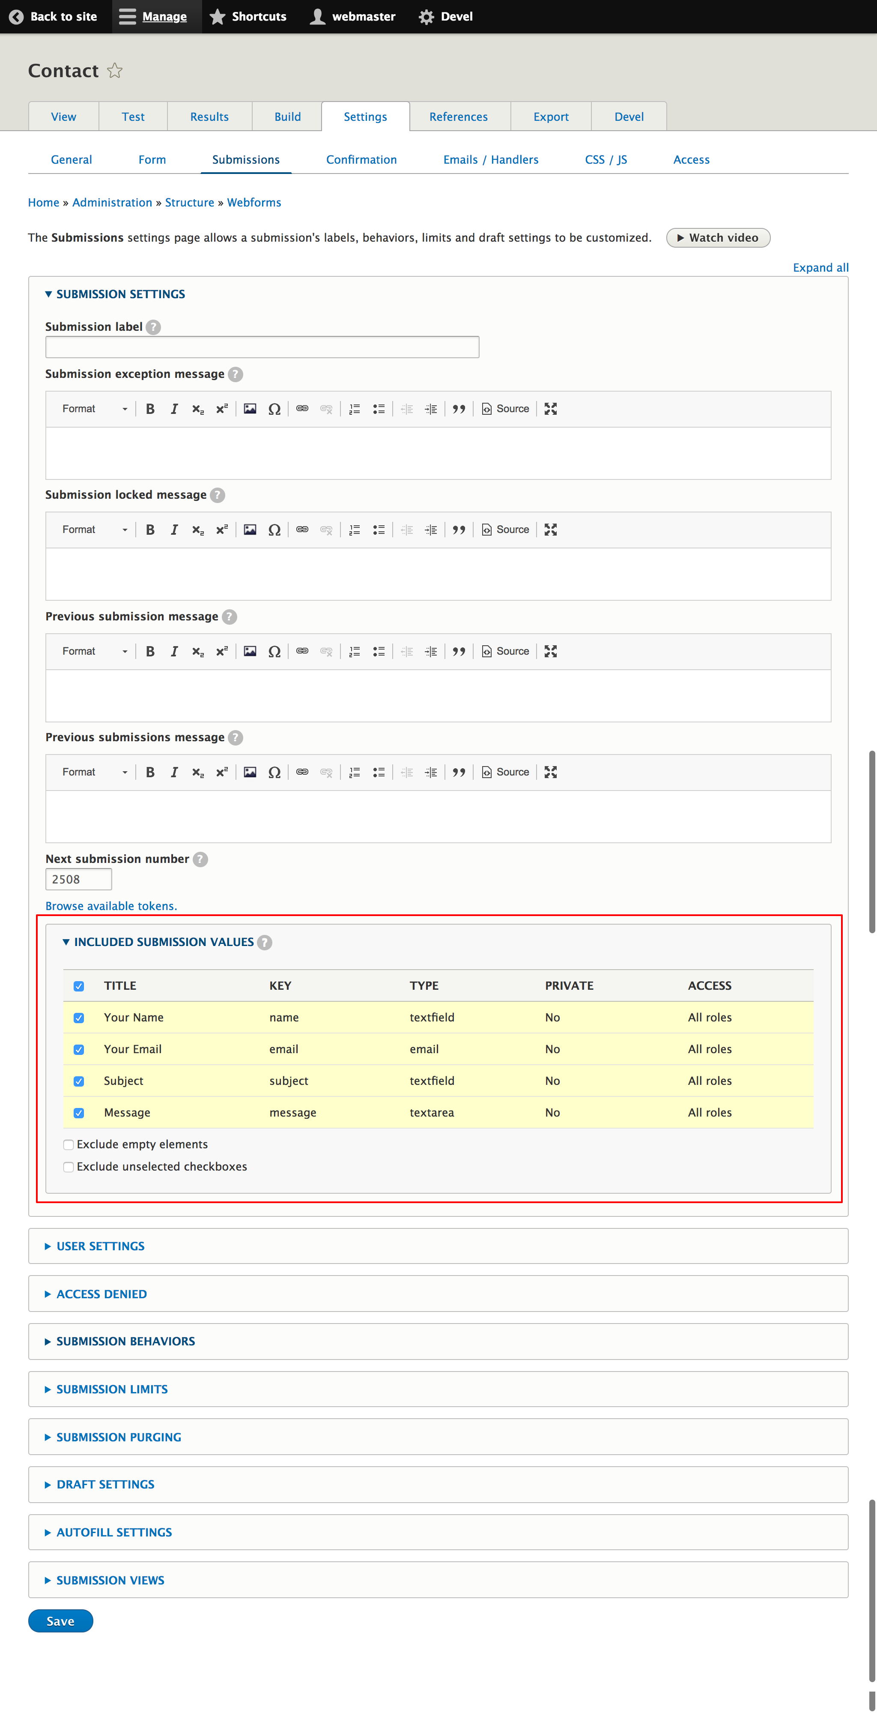Click help icon beside Included Submission Values
Viewport: 877px width, 1713px height.
pyautogui.click(x=265, y=943)
